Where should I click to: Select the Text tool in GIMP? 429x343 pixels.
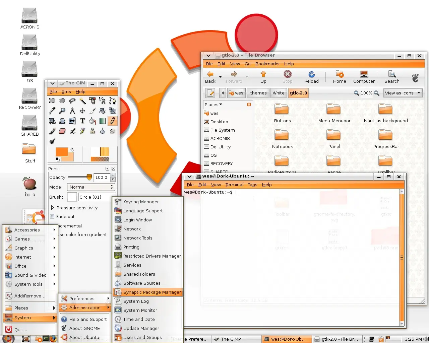[x=82, y=121]
